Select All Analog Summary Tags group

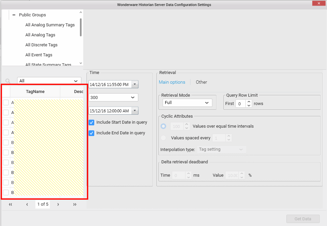(50, 25)
